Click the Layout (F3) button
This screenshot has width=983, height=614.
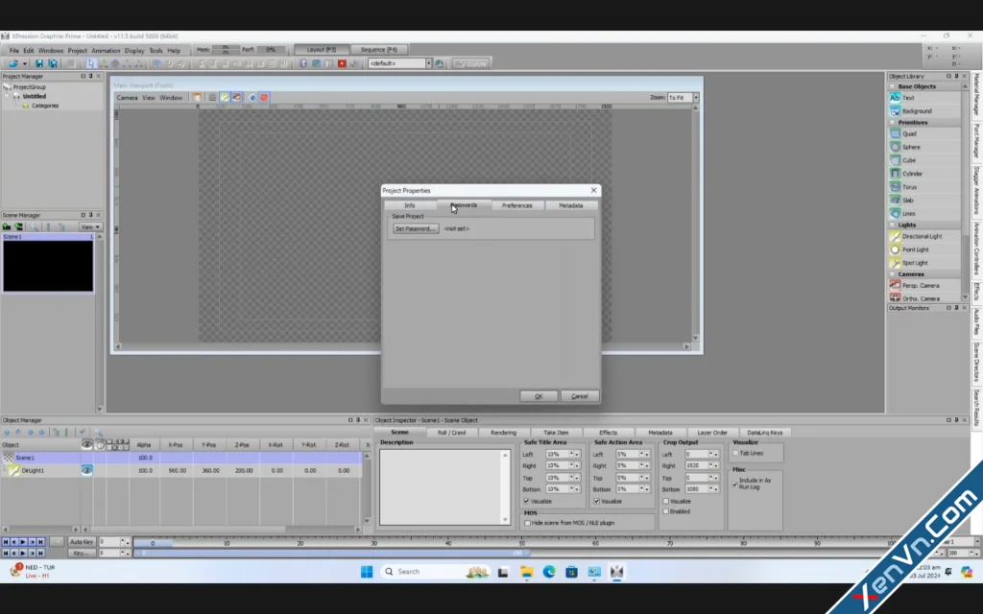click(x=322, y=50)
